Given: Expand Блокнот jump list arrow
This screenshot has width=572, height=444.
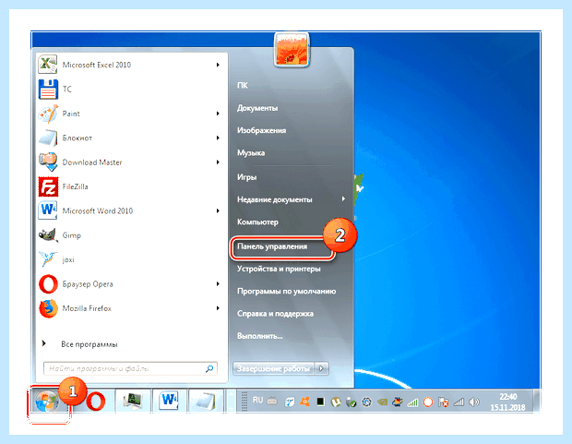Looking at the screenshot, I should [x=218, y=138].
